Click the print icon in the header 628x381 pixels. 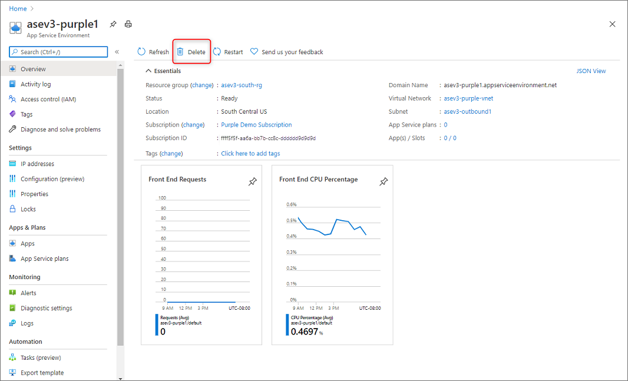coord(128,24)
